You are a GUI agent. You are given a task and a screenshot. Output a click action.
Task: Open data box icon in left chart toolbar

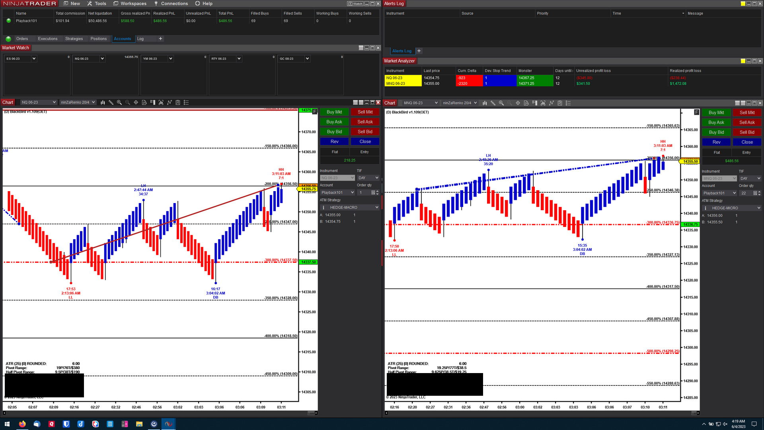click(x=144, y=102)
